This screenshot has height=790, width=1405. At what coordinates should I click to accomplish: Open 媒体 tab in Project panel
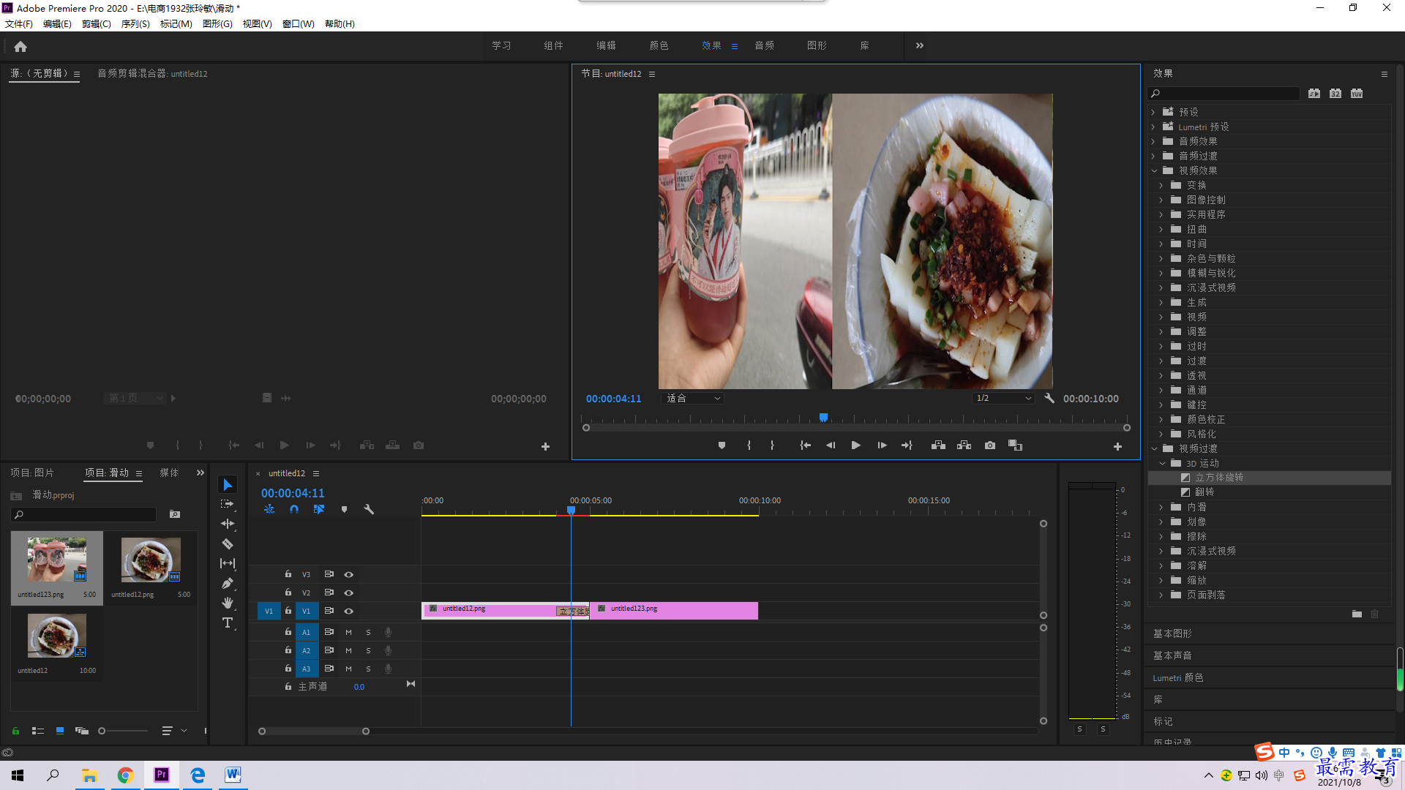[x=169, y=473]
